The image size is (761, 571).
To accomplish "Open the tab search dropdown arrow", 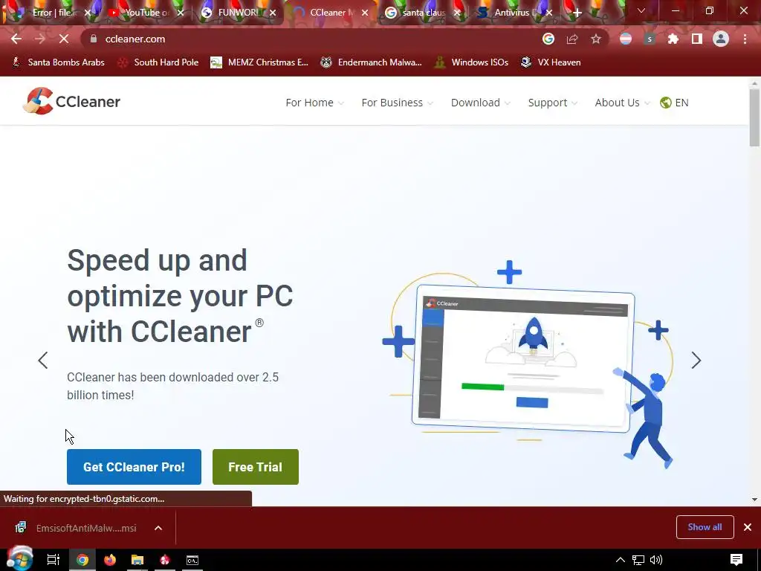I will tap(641, 10).
